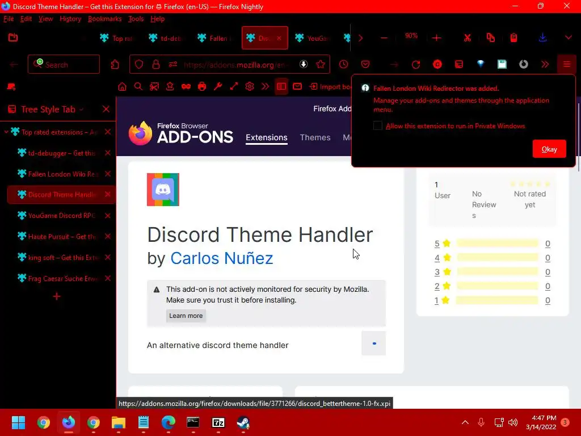Click the site padlock icon

156,65
